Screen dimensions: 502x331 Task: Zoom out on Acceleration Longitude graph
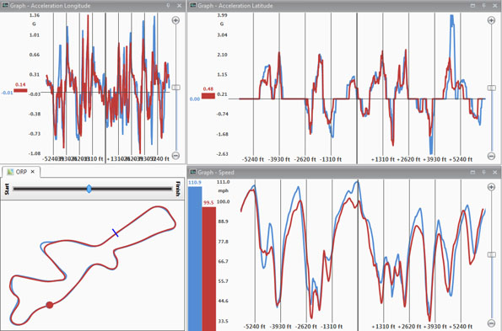(175, 156)
